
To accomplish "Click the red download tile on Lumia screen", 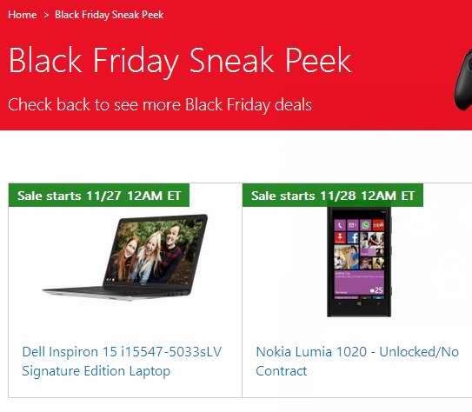I will [340, 237].
